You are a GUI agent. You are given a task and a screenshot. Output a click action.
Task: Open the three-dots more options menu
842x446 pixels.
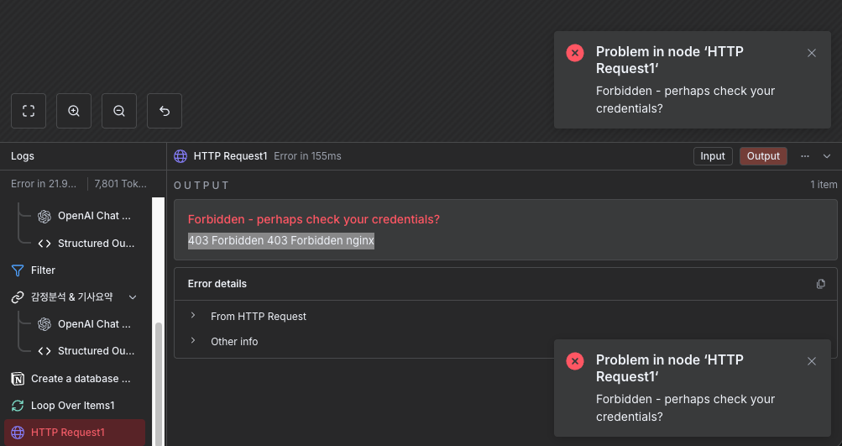[805, 156]
